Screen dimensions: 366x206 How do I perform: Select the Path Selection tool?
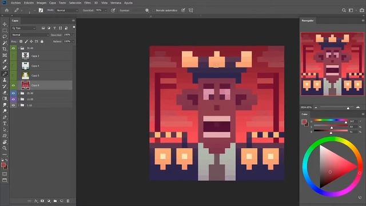coord(5,129)
